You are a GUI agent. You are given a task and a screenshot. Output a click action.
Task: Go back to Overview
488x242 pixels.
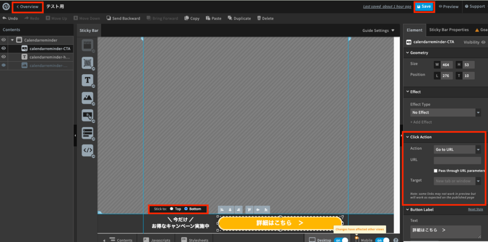(x=28, y=7)
